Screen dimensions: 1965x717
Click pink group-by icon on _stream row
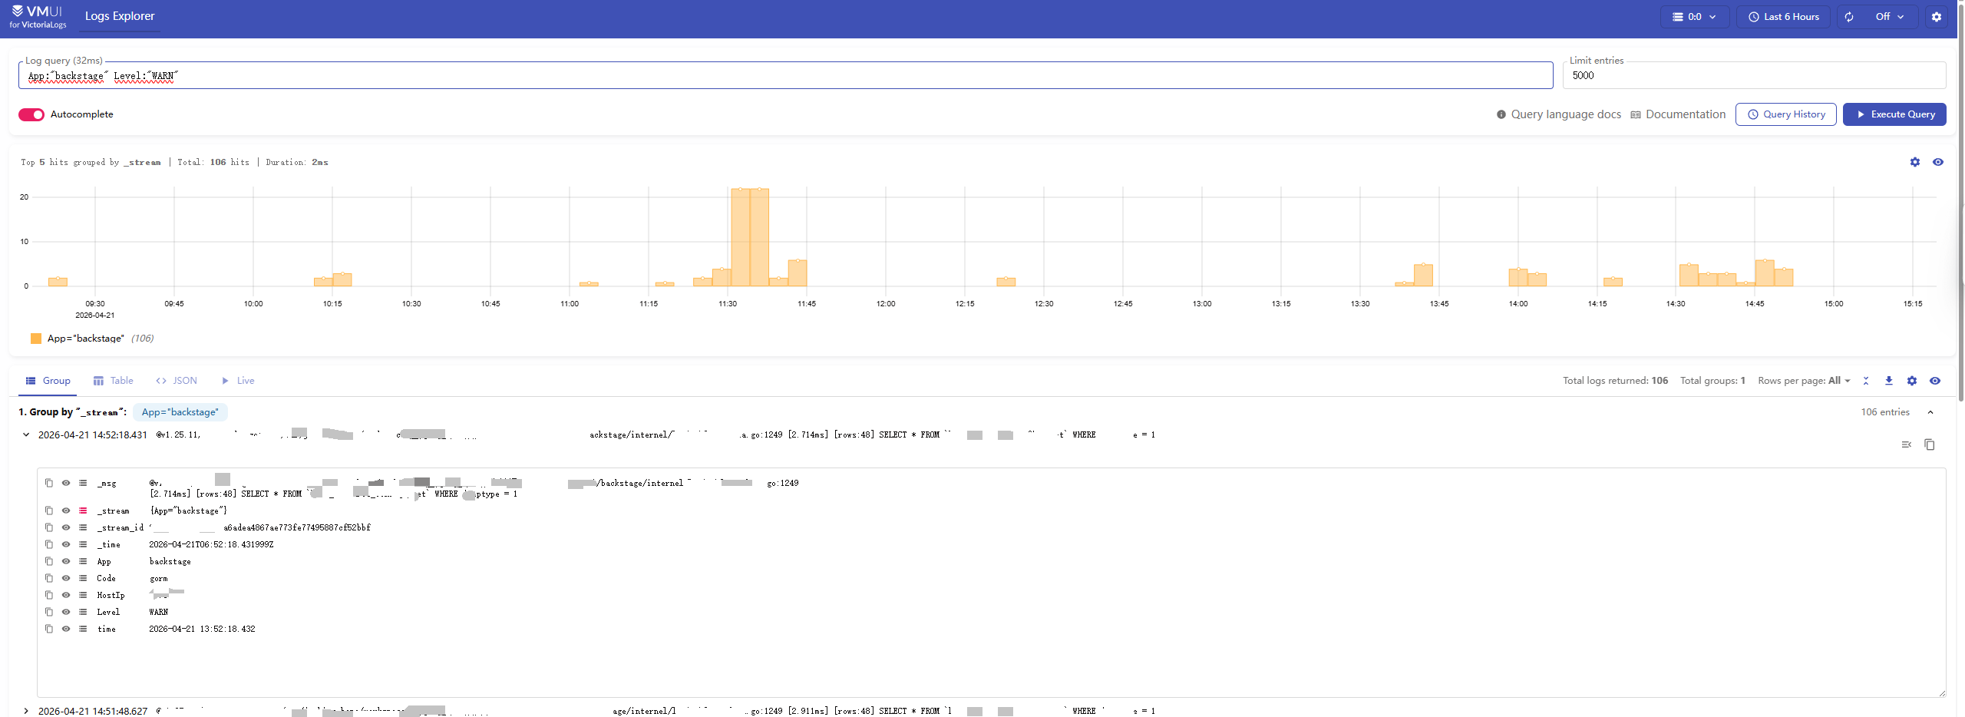pyautogui.click(x=83, y=510)
